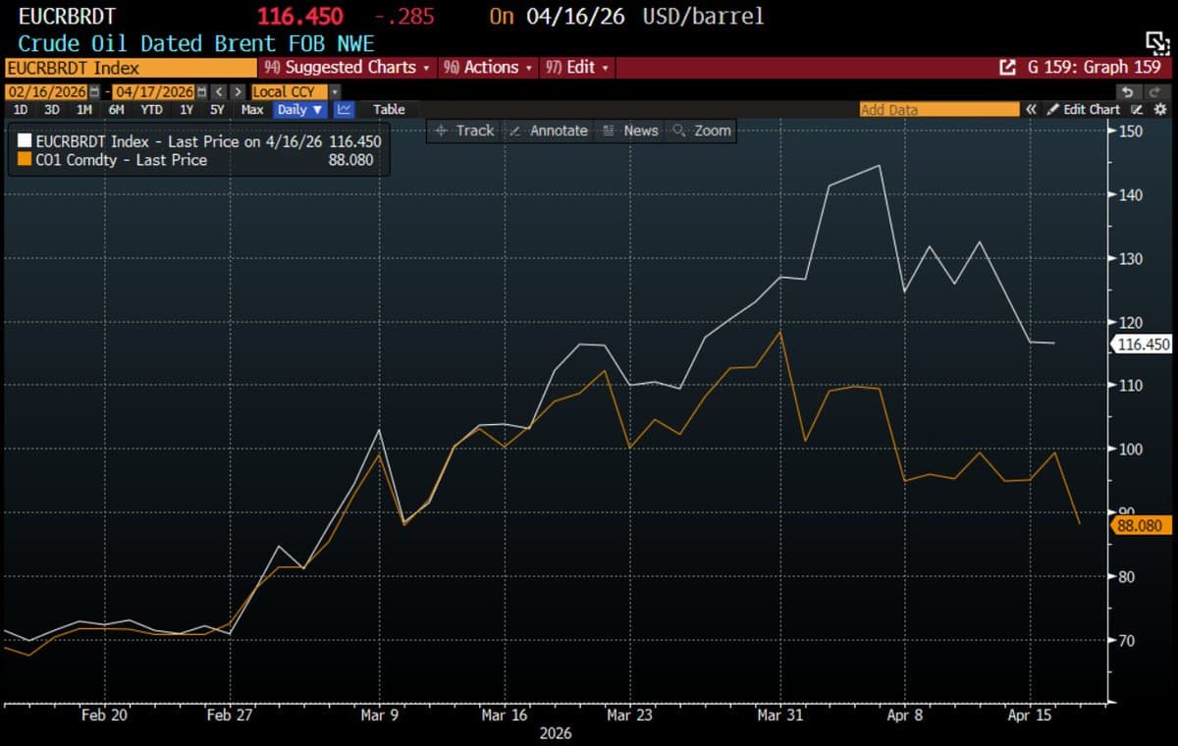Click the pop-out window icon at top right

[x=1158, y=42]
